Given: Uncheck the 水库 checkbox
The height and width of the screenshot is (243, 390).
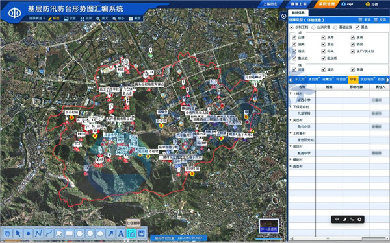Looking at the screenshot, I should coord(323,37).
